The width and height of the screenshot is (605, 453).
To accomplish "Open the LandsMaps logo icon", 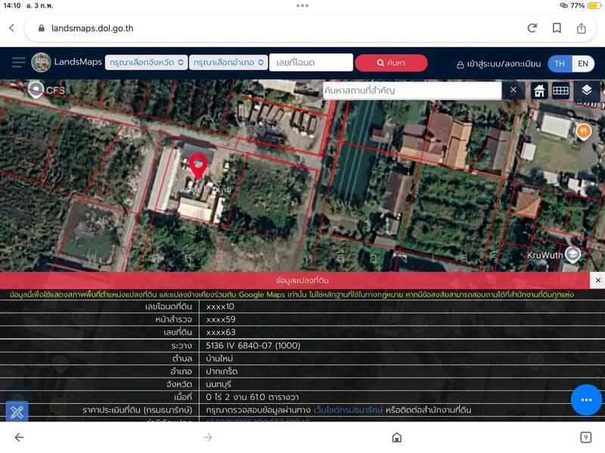I will pos(41,62).
